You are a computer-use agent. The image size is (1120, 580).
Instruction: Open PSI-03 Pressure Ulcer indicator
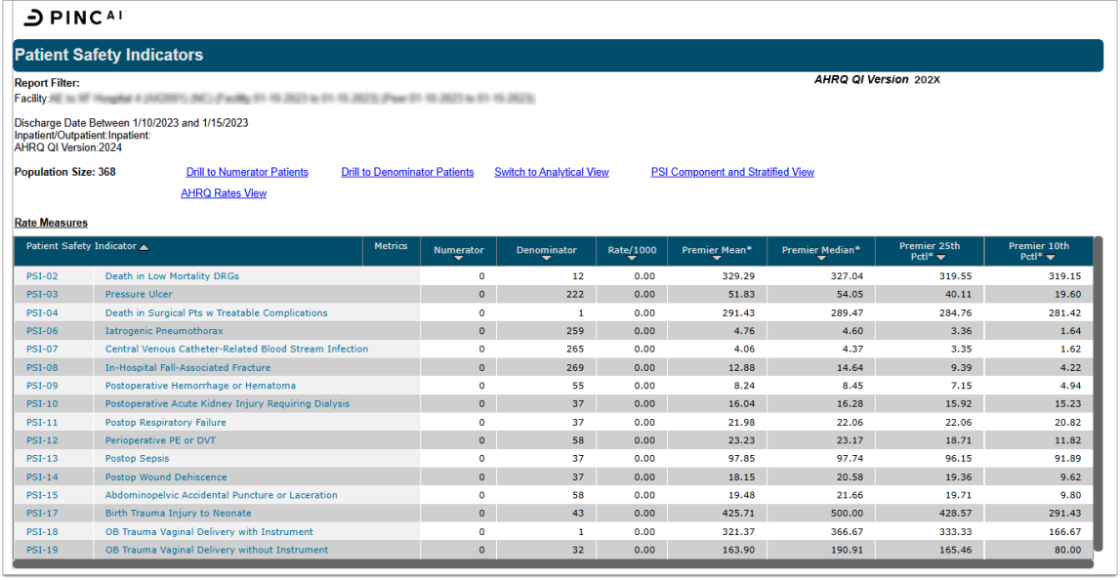(139, 294)
